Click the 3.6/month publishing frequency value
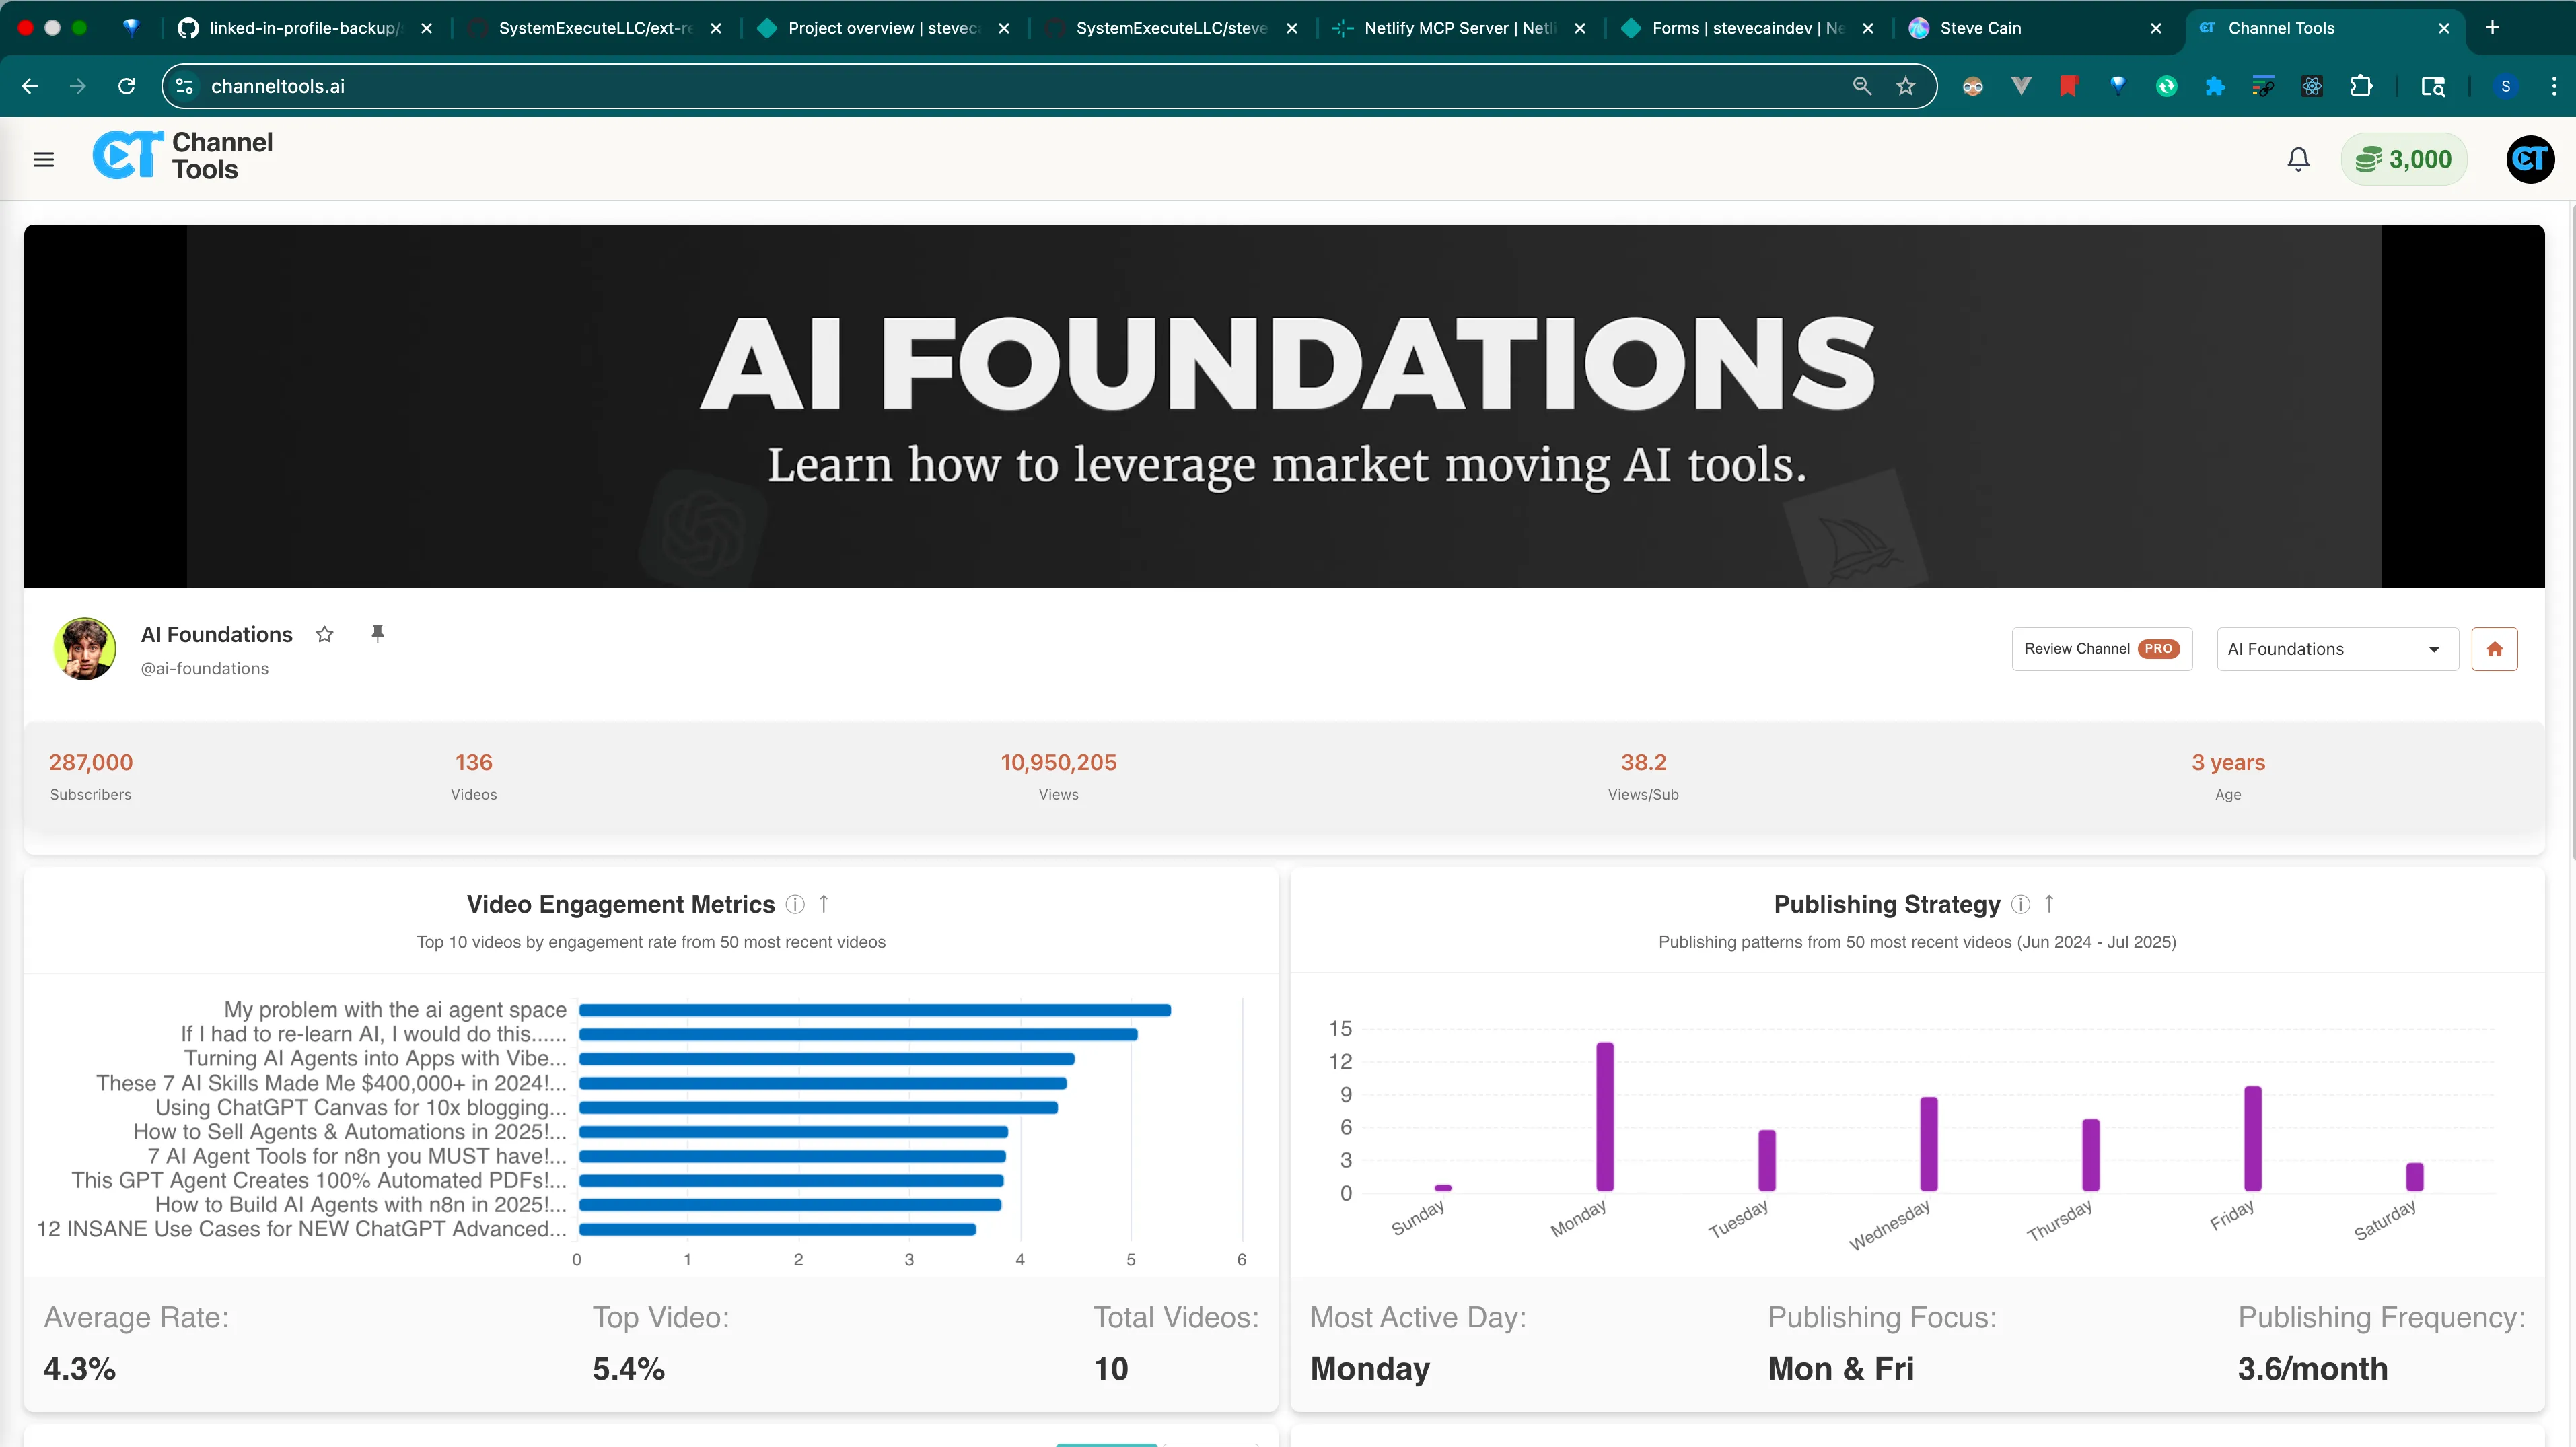 pyautogui.click(x=2312, y=1368)
